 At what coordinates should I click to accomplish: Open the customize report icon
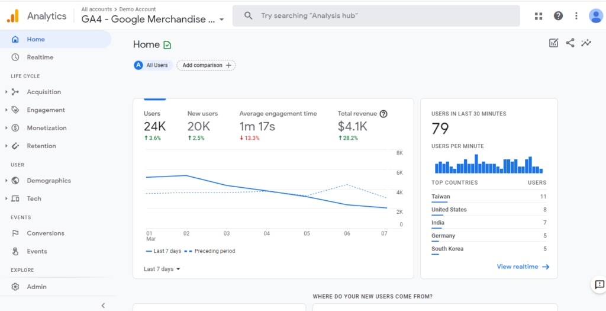[554, 43]
